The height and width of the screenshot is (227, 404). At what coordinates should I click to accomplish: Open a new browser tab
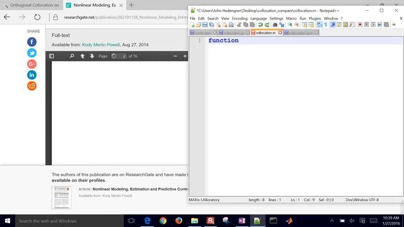131,5
